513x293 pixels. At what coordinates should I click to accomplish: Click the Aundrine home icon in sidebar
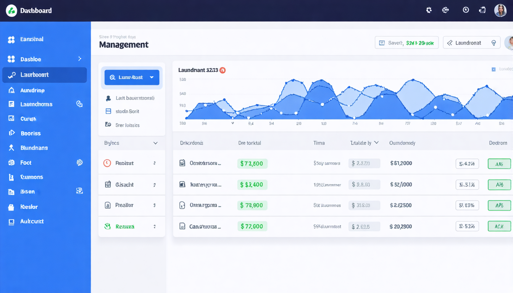click(11, 90)
